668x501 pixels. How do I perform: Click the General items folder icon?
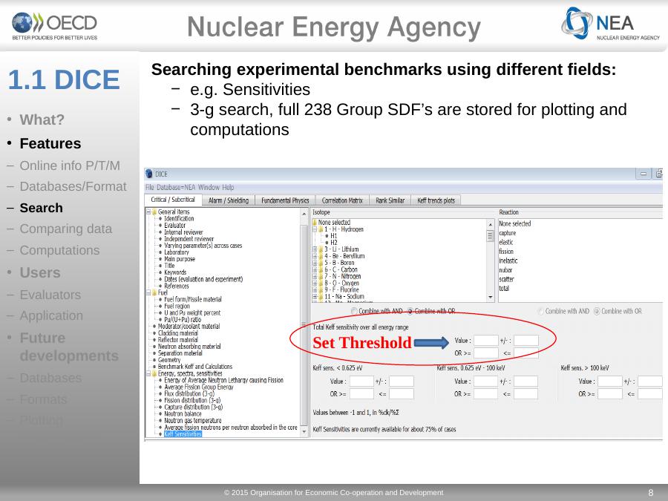[154, 212]
